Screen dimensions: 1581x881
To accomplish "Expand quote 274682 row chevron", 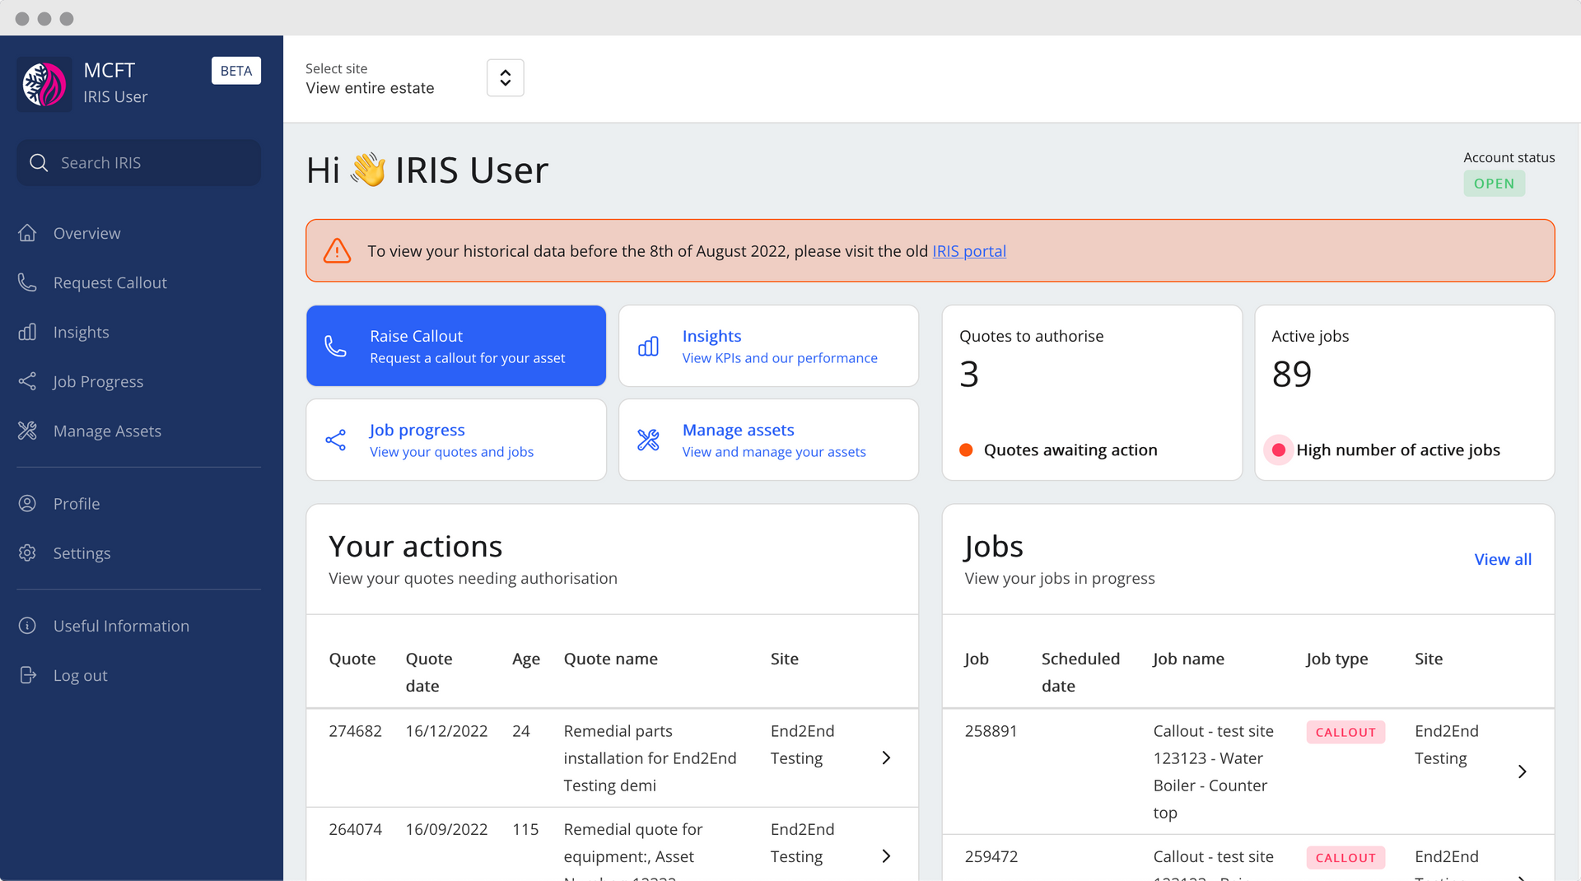I will point(886,757).
